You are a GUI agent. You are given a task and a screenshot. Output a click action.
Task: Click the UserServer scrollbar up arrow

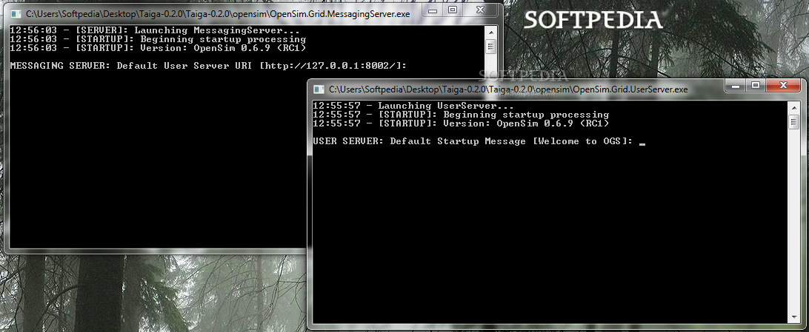click(x=793, y=107)
